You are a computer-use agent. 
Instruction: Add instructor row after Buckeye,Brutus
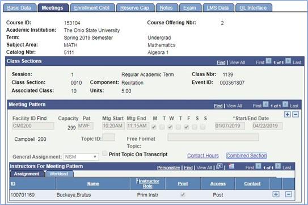[276, 194]
